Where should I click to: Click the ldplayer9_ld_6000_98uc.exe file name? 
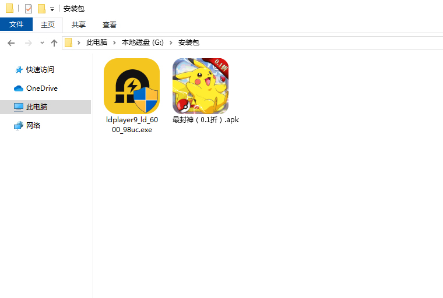pyautogui.click(x=132, y=125)
